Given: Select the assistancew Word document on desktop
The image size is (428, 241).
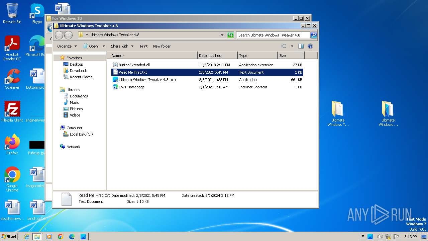Looking at the screenshot, I should [x=12, y=210].
